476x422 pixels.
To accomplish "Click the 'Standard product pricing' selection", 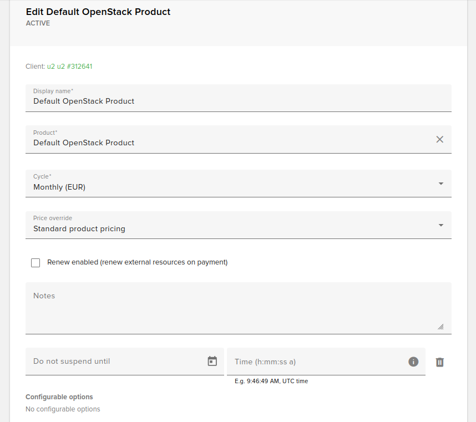I will click(79, 229).
